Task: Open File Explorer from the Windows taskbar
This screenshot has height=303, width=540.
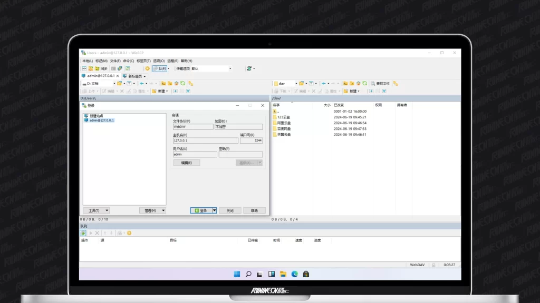Action: (x=283, y=274)
